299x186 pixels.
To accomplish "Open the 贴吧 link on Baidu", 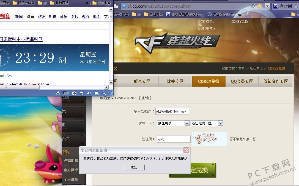I will pyautogui.click(x=41, y=17).
